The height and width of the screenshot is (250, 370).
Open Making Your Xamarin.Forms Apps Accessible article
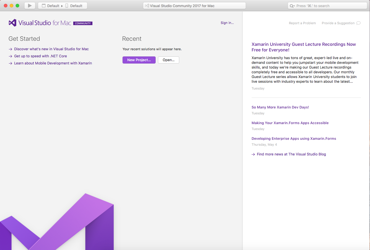[x=290, y=123]
